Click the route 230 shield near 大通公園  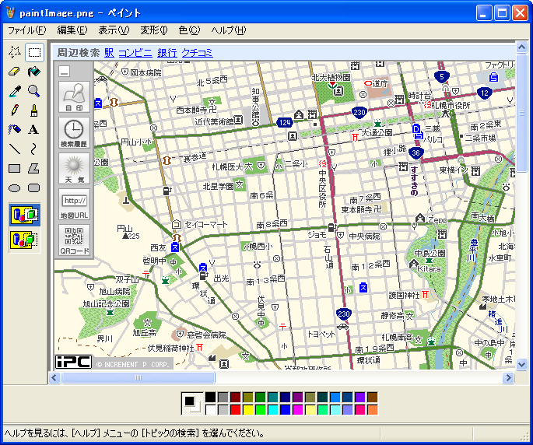[x=359, y=113]
